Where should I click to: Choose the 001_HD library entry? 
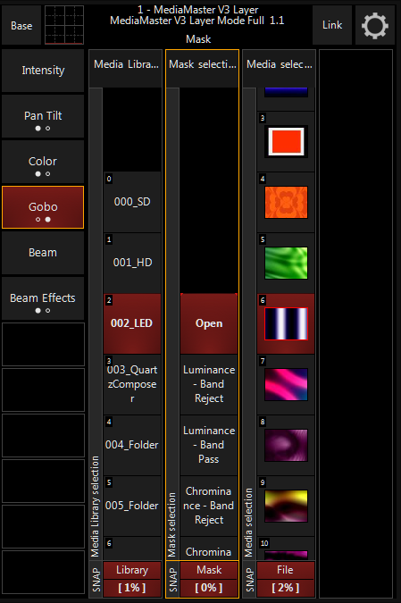click(x=132, y=263)
